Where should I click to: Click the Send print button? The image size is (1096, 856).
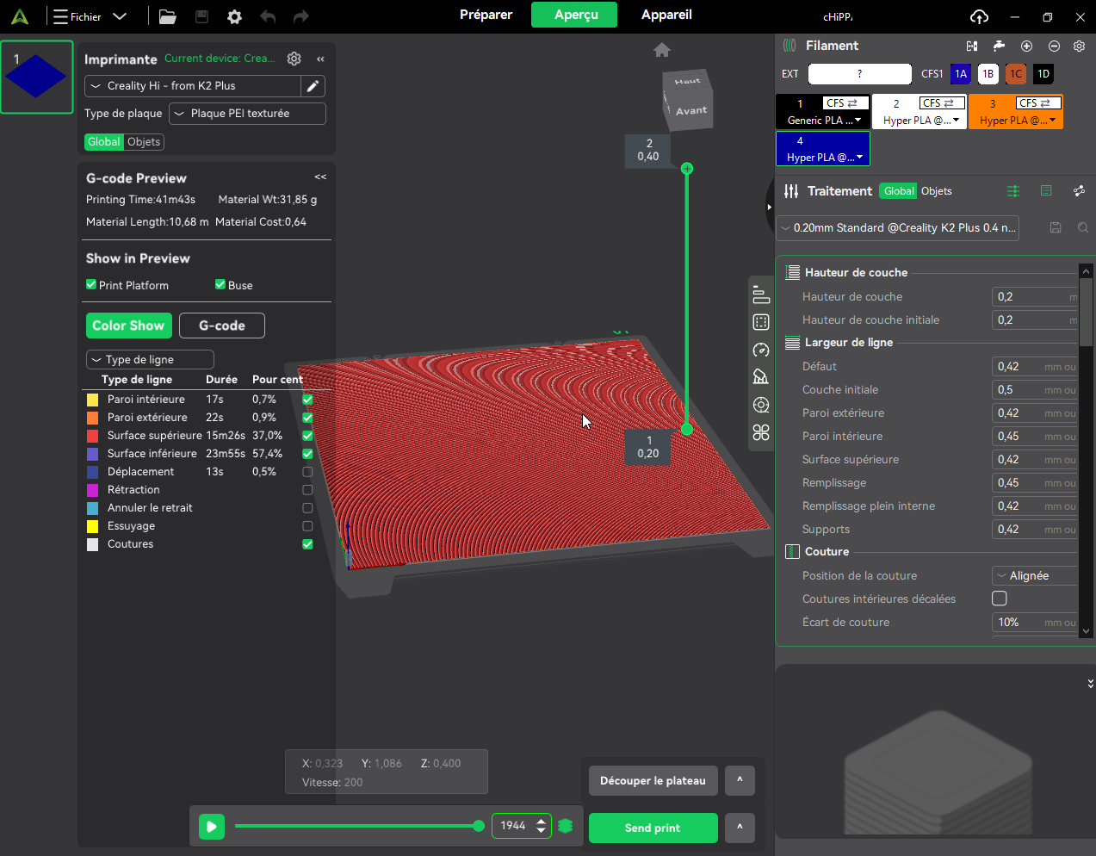point(653,828)
